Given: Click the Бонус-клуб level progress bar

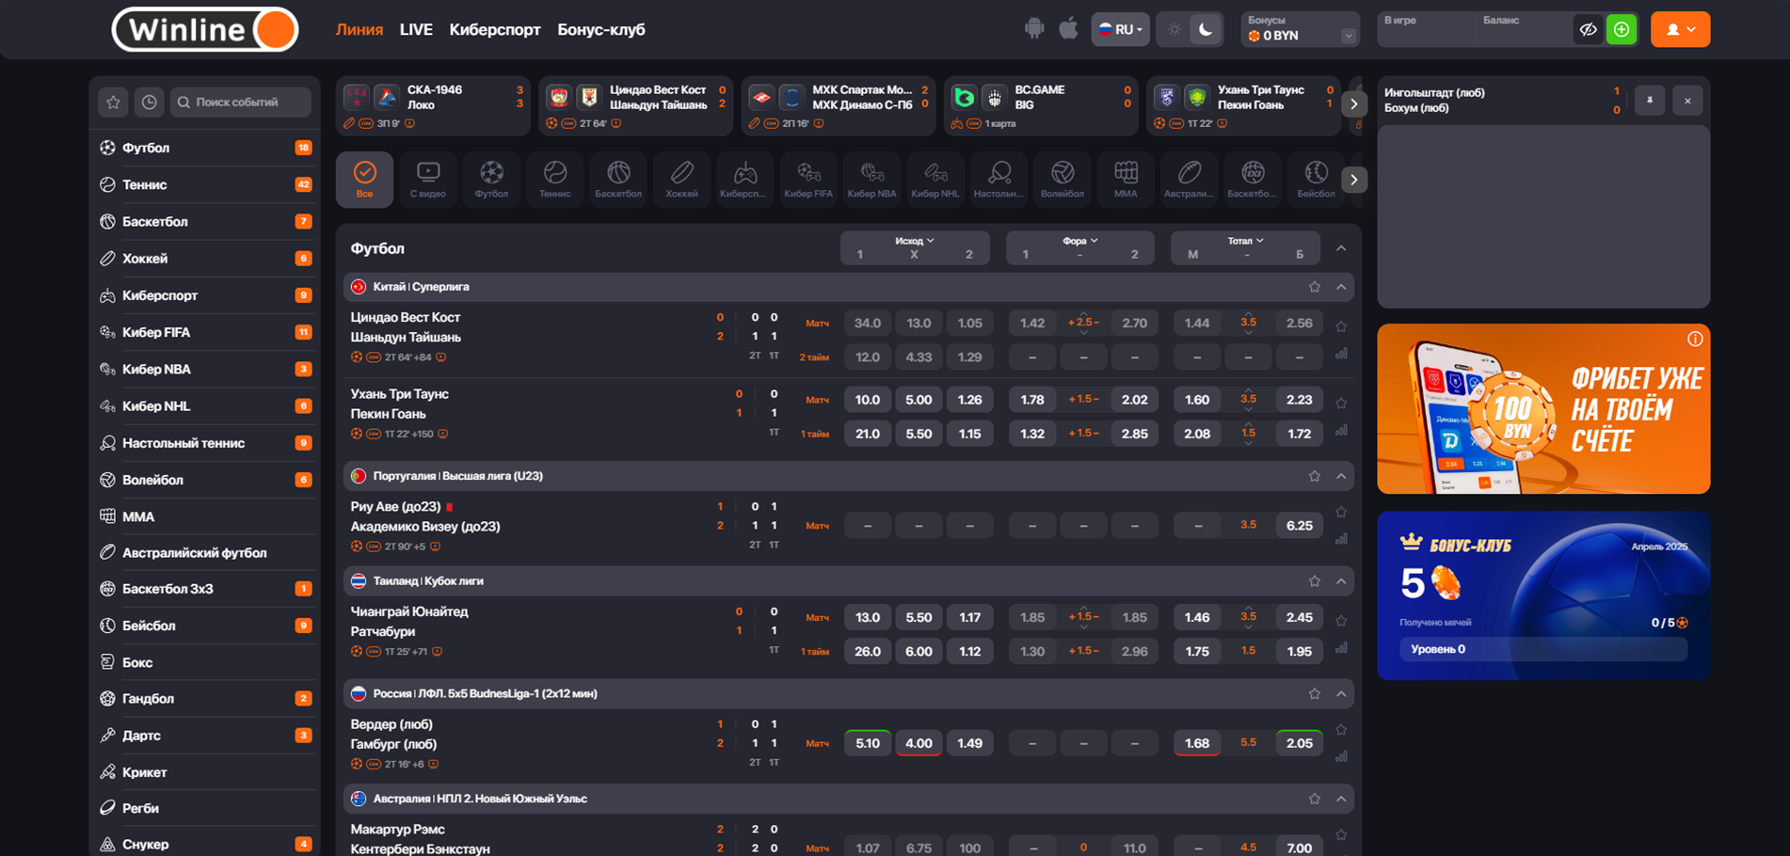Looking at the screenshot, I should click(1542, 649).
